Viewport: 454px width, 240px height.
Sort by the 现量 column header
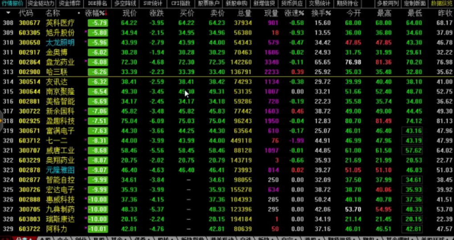[x=271, y=13]
